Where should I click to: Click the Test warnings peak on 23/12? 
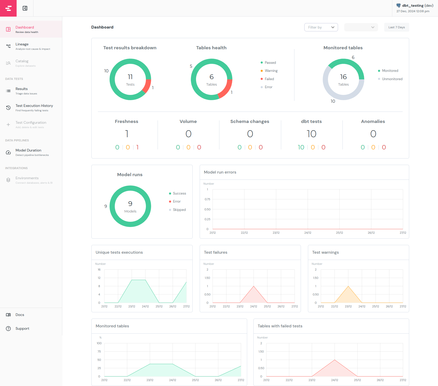tap(348, 286)
